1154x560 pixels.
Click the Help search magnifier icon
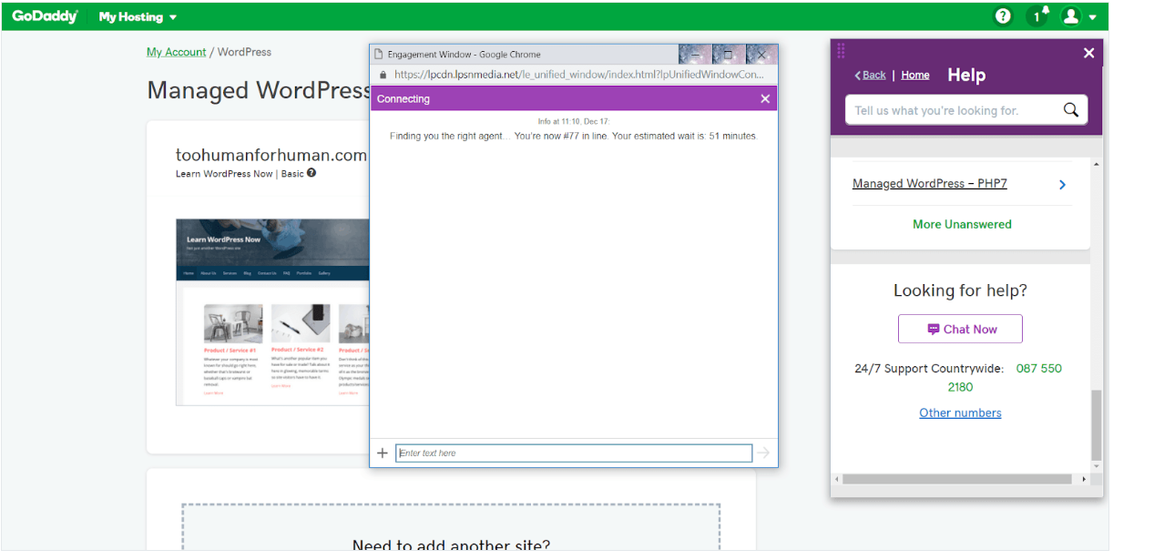coord(1071,110)
